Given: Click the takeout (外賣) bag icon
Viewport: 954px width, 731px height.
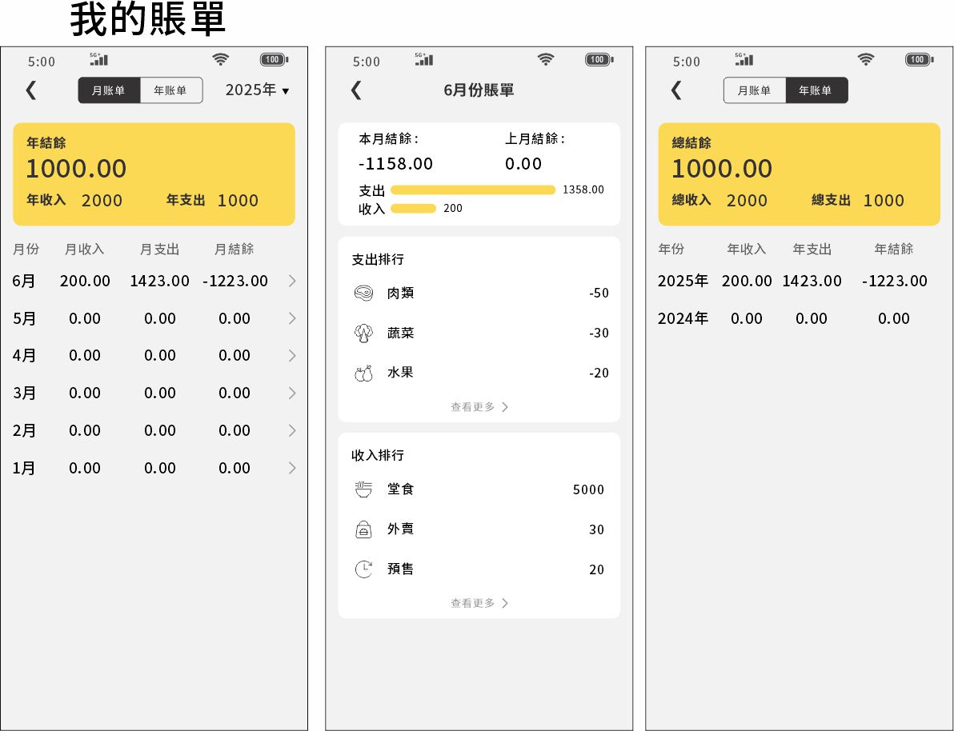Looking at the screenshot, I should [x=363, y=529].
